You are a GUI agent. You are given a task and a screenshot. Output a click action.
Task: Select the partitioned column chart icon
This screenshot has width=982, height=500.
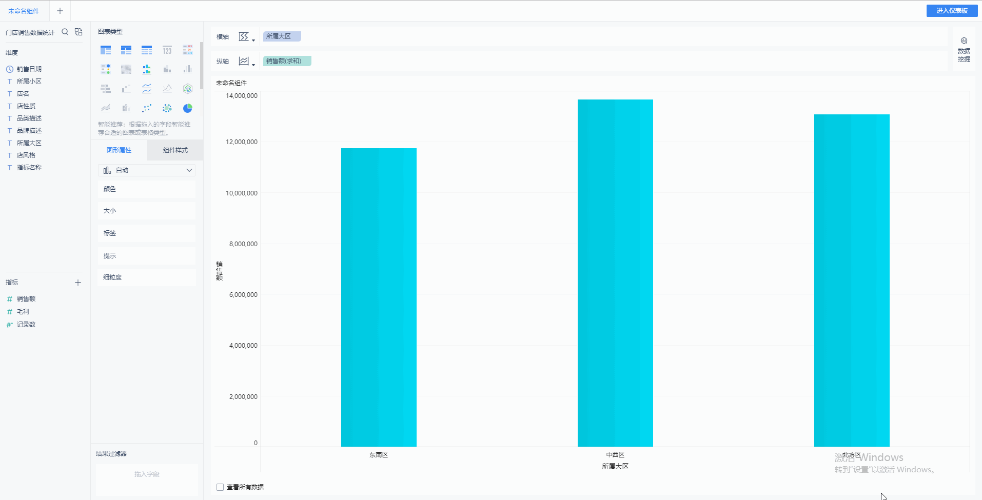[147, 69]
